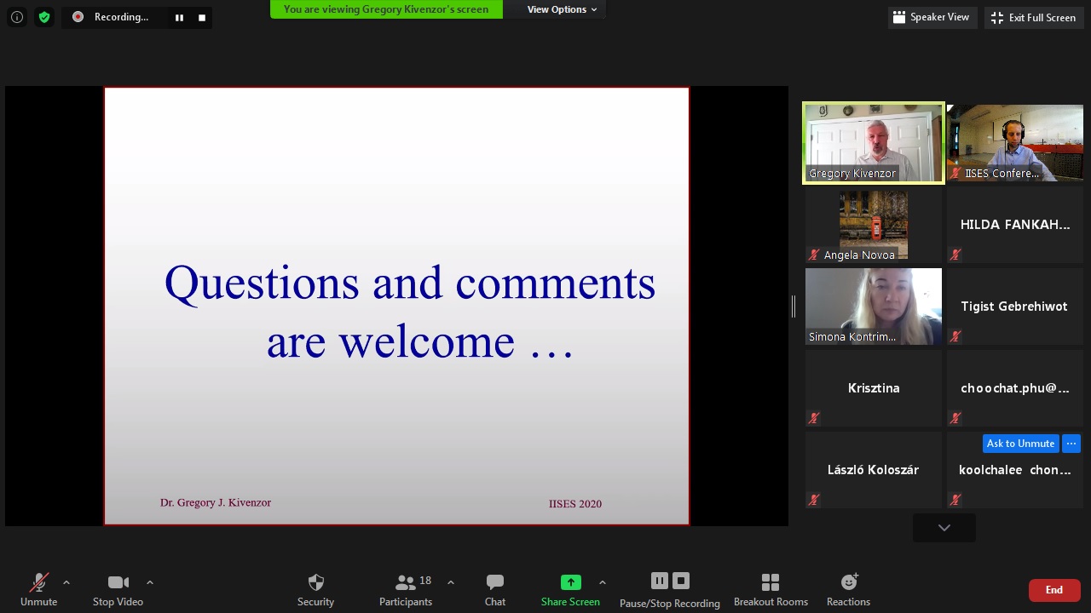Open the Security shield menu
Viewport: 1091px width, 613px height.
(315, 589)
